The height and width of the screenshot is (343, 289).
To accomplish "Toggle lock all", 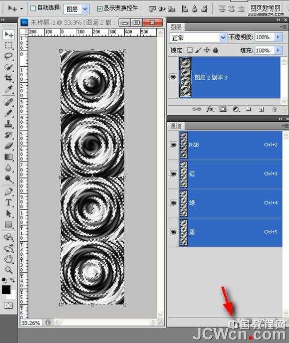I will click(x=215, y=50).
